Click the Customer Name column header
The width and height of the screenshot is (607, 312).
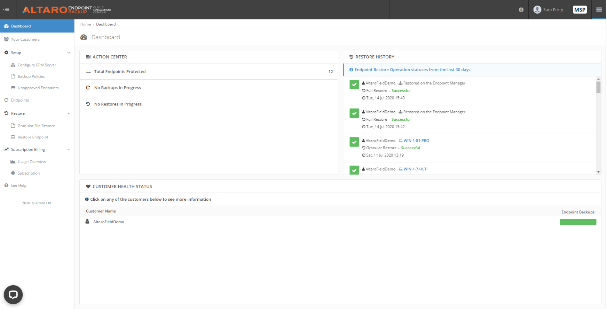pos(101,211)
